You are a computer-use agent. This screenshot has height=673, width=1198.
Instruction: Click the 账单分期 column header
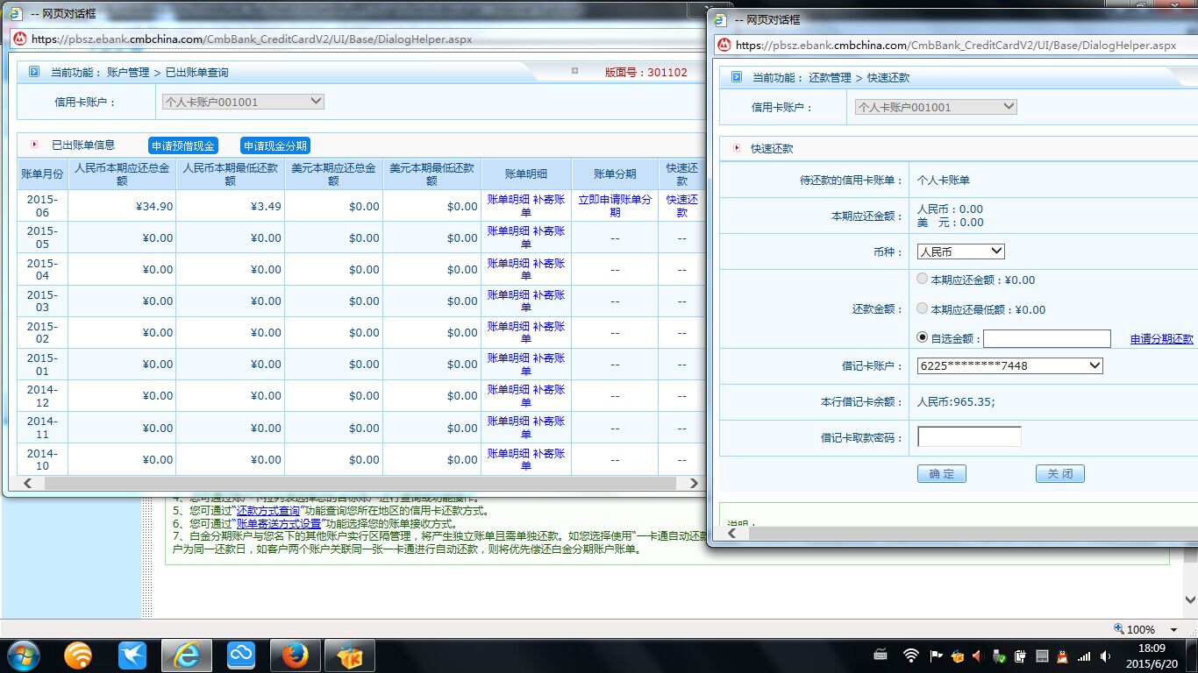point(615,174)
